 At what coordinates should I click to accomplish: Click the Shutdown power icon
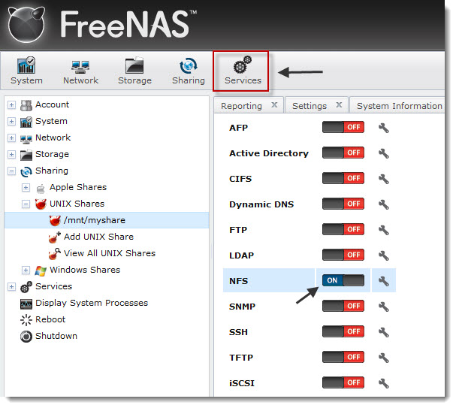(x=26, y=337)
